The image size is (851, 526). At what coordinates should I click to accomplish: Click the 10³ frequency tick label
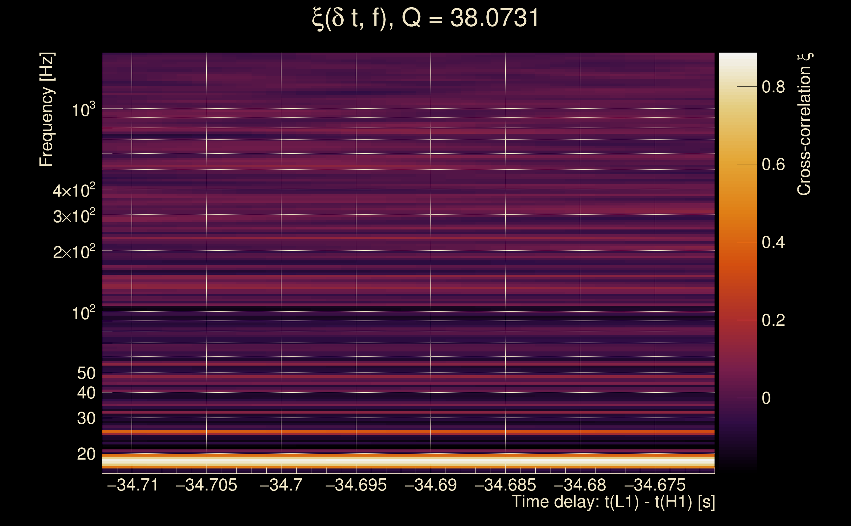click(x=83, y=110)
